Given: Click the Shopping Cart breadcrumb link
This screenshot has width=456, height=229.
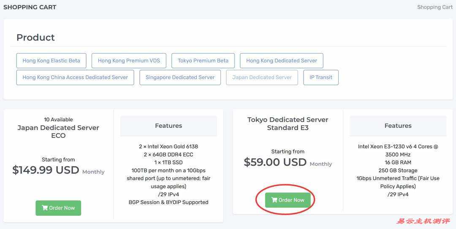Looking at the screenshot, I should pyautogui.click(x=434, y=7).
